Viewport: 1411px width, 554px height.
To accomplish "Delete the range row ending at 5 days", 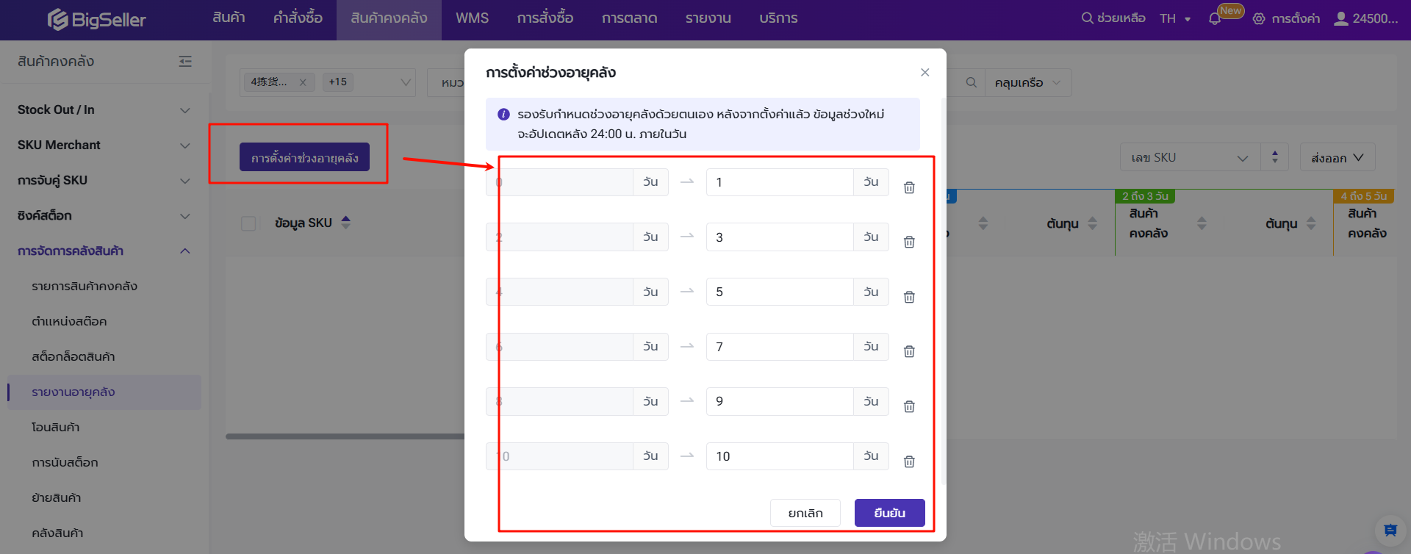I will (x=909, y=297).
